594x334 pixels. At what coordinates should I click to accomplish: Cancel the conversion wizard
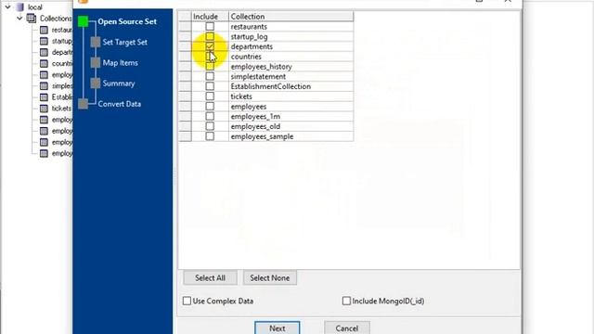[346, 328]
